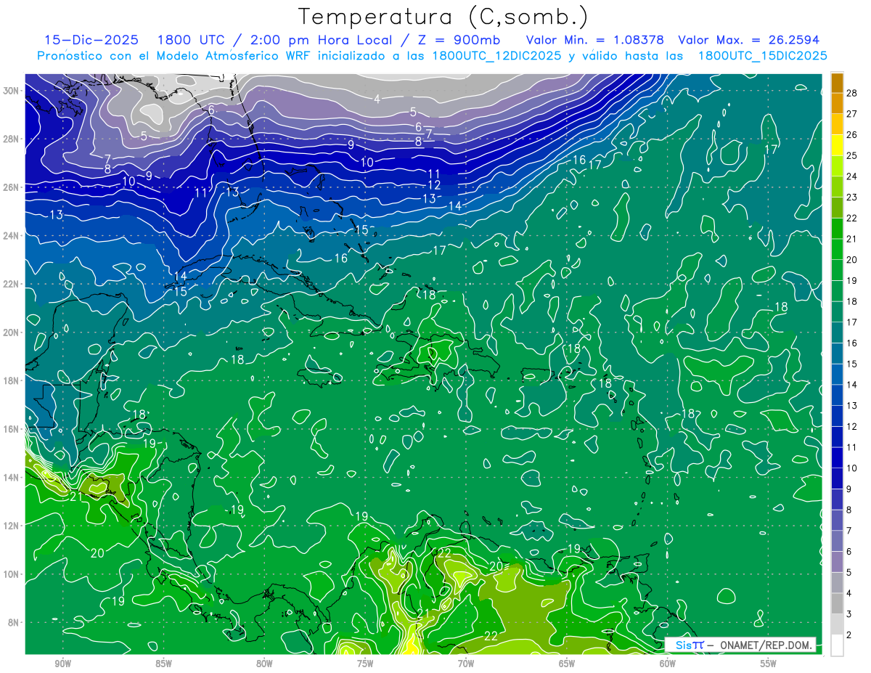871x673 pixels.
Task: Click the '24N' latitude label
Action: (12, 235)
